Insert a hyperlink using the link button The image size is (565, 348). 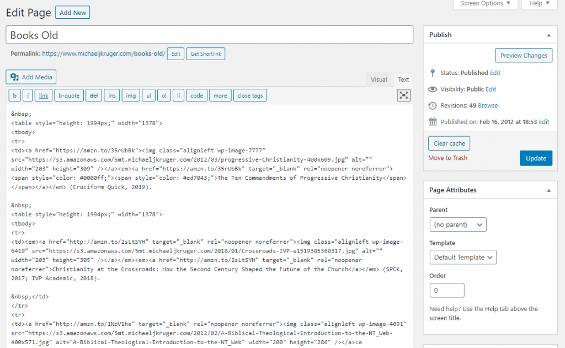pos(44,95)
